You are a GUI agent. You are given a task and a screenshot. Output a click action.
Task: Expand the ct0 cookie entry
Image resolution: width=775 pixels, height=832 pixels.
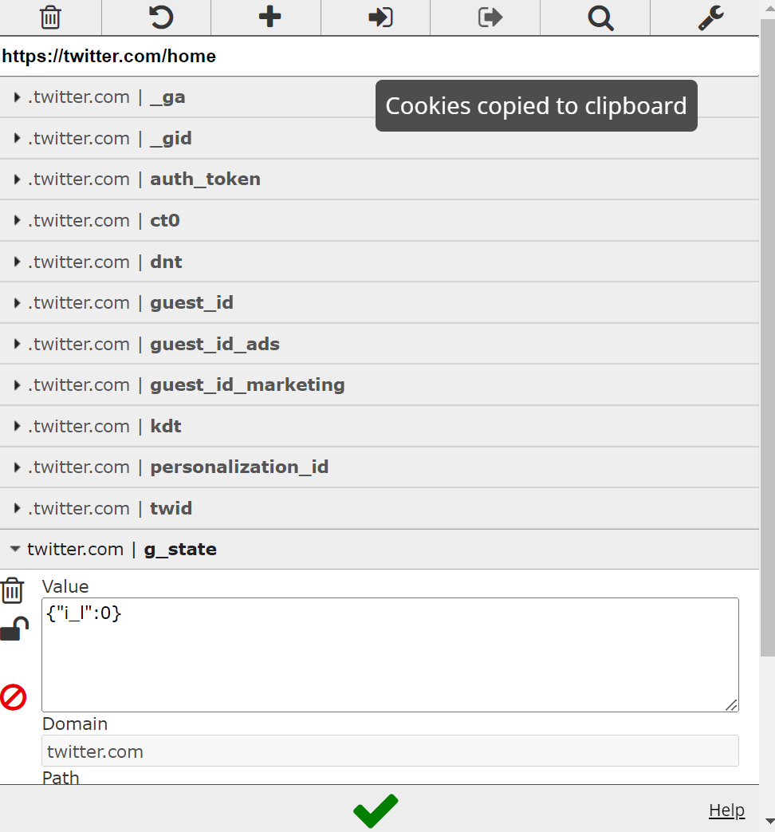[164, 220]
